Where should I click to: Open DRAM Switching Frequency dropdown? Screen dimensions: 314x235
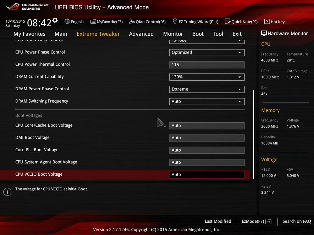[207, 102]
